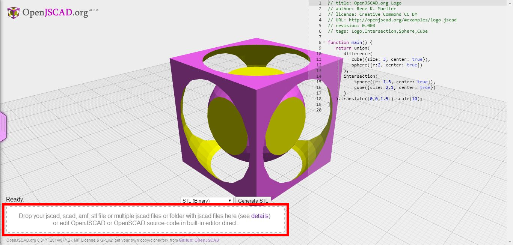Viewport: 513px width, 245px height.
Task: Click the 'cube({size: 3, center: true}),' line
Action: click(391, 59)
